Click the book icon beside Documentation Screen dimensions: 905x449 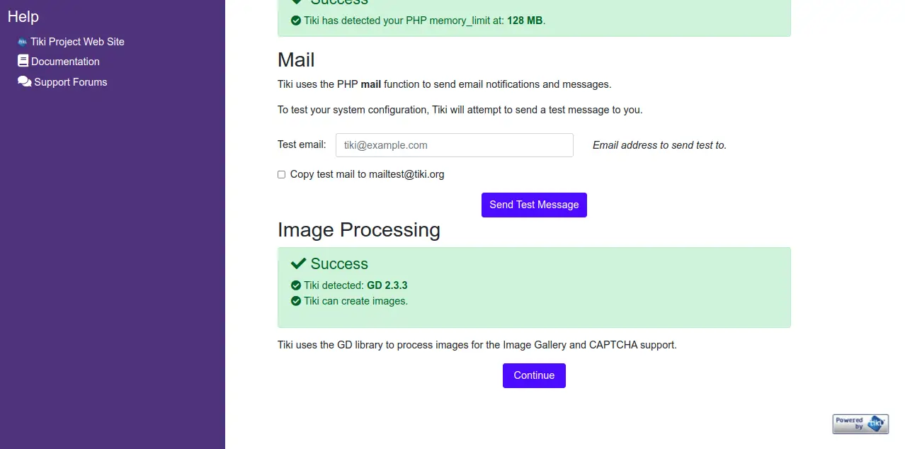[x=23, y=61]
